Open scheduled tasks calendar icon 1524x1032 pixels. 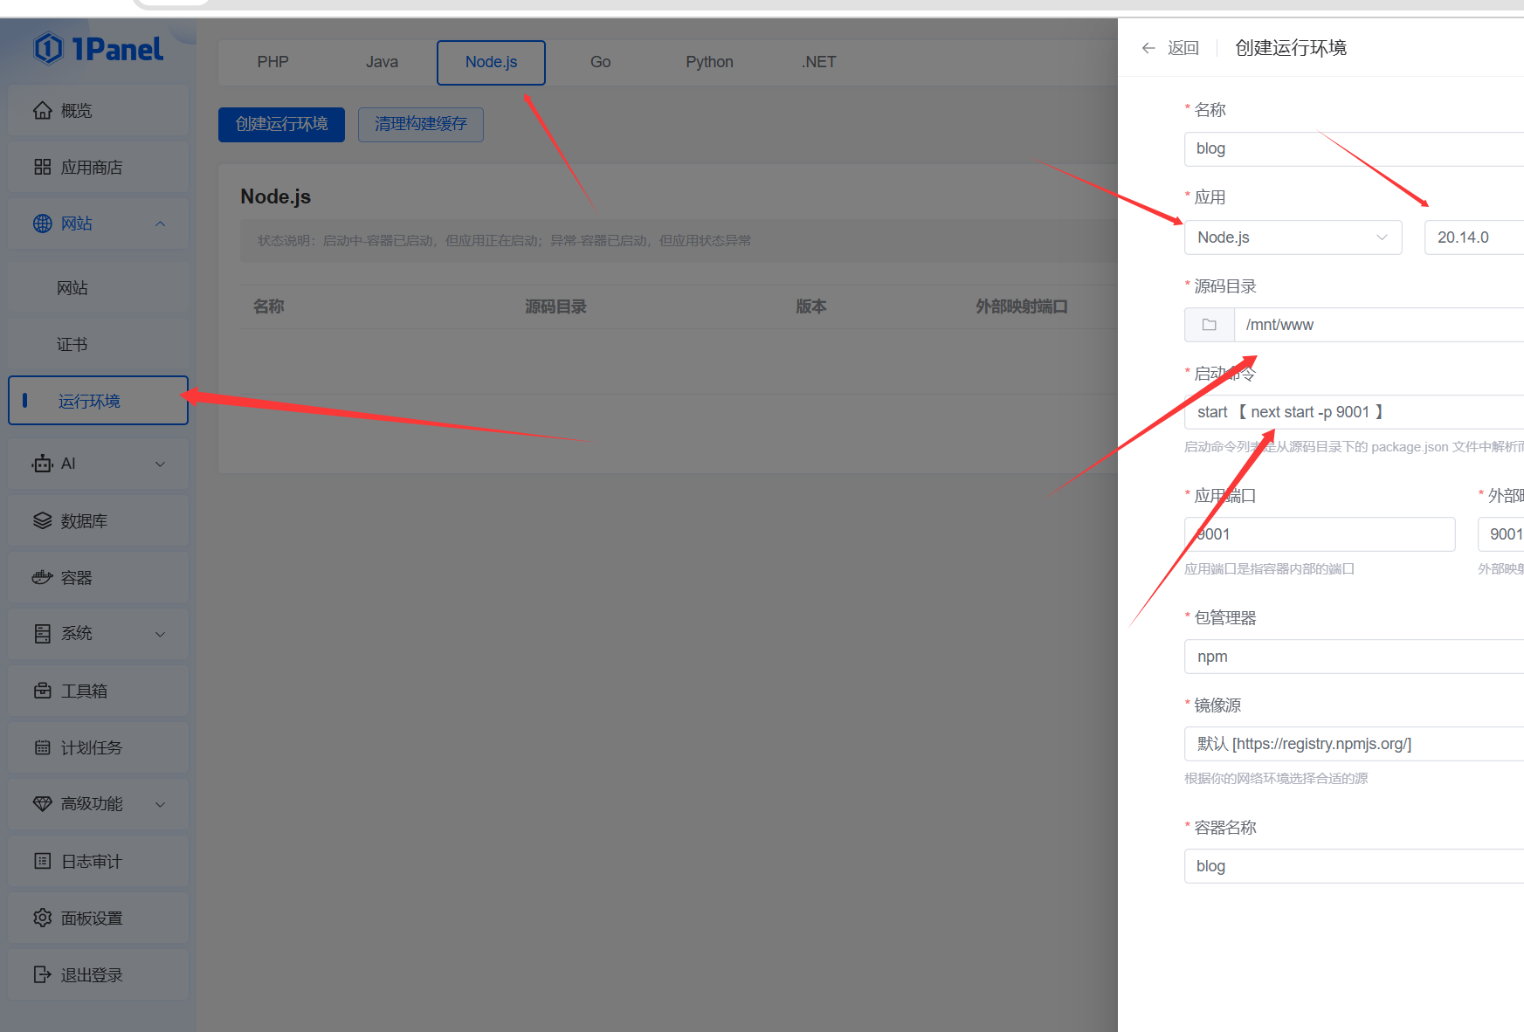point(42,748)
